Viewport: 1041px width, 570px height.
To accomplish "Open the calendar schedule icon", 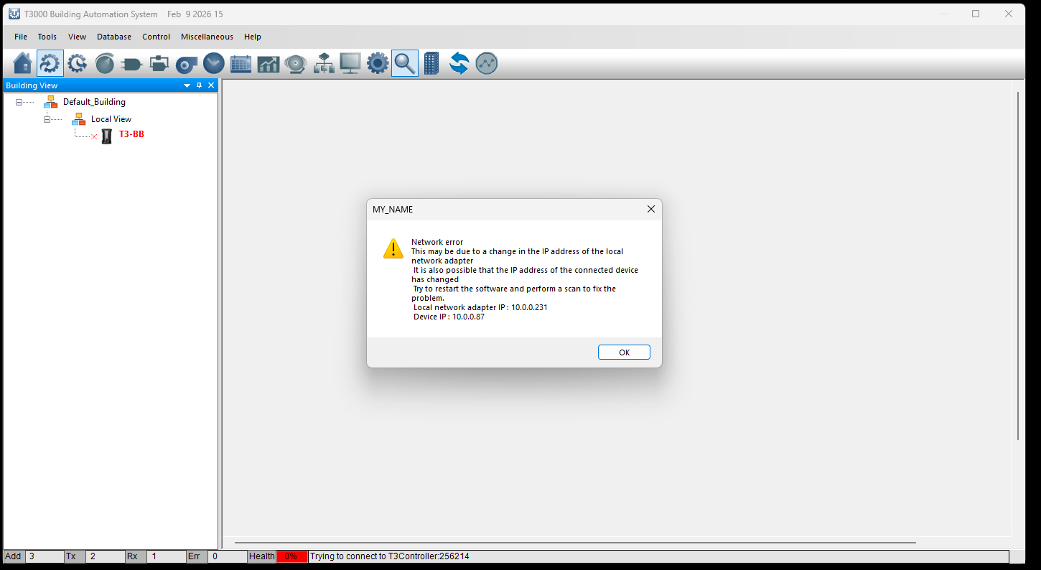I will 241,64.
